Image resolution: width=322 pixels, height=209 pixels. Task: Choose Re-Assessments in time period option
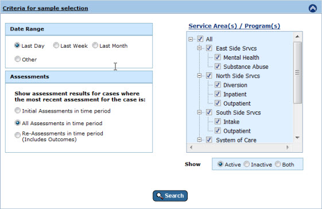[x=17, y=135]
